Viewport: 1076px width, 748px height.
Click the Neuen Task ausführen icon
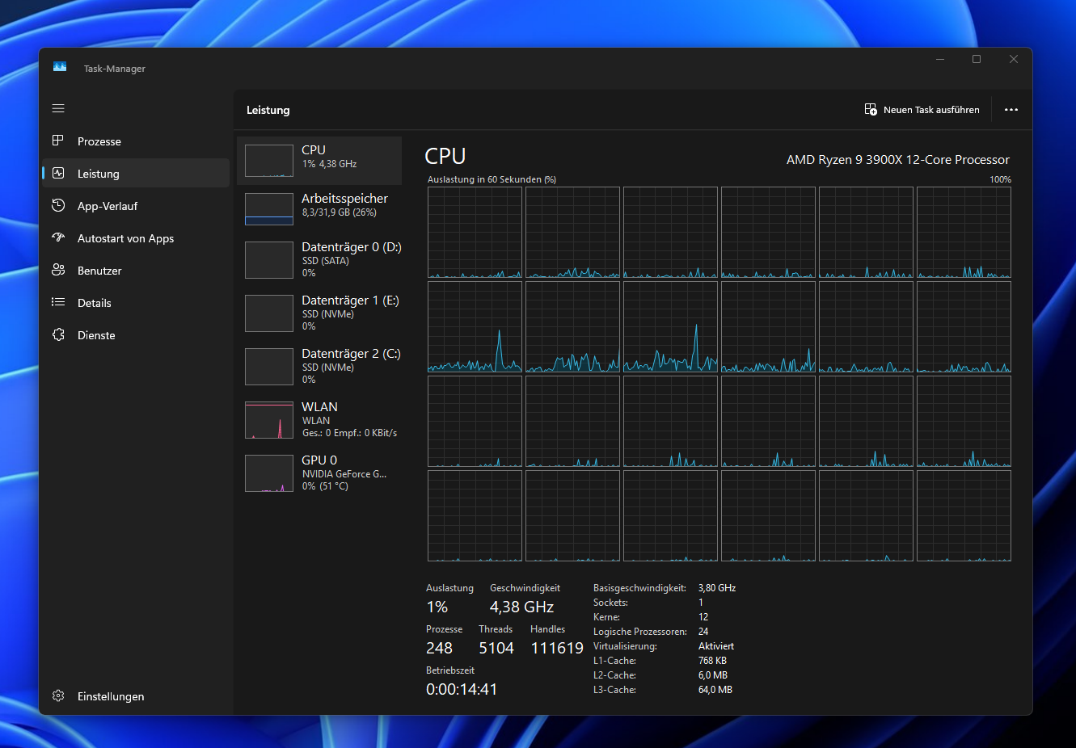click(871, 109)
